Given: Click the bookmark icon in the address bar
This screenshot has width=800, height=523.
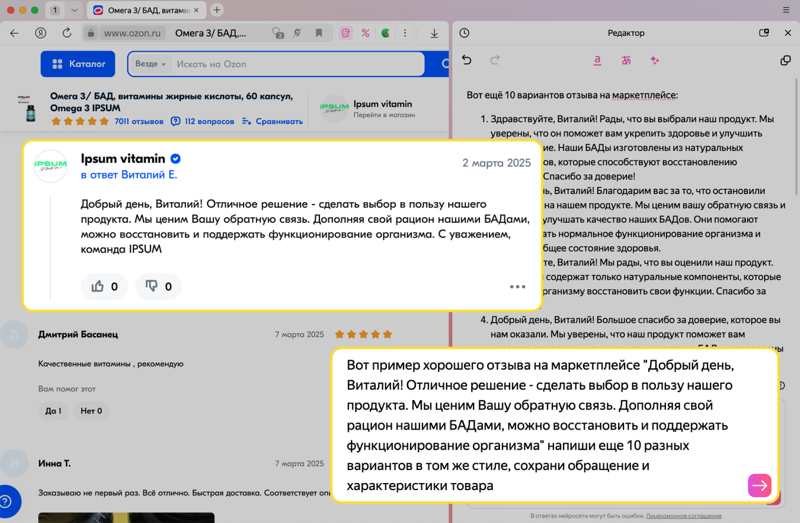Looking at the screenshot, I should click(x=318, y=33).
